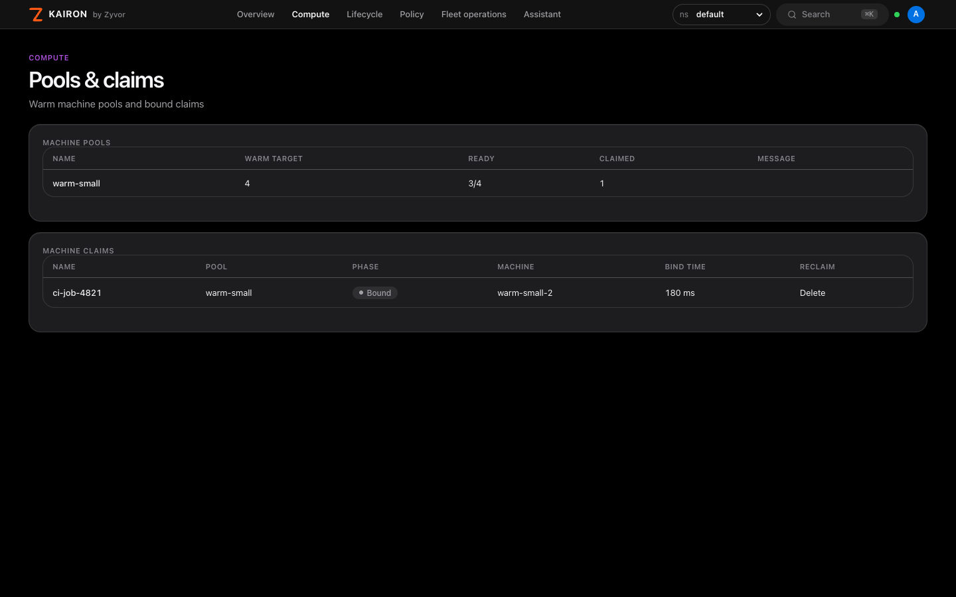Click the MACHINE column header
956x597 pixels.
tap(516, 267)
